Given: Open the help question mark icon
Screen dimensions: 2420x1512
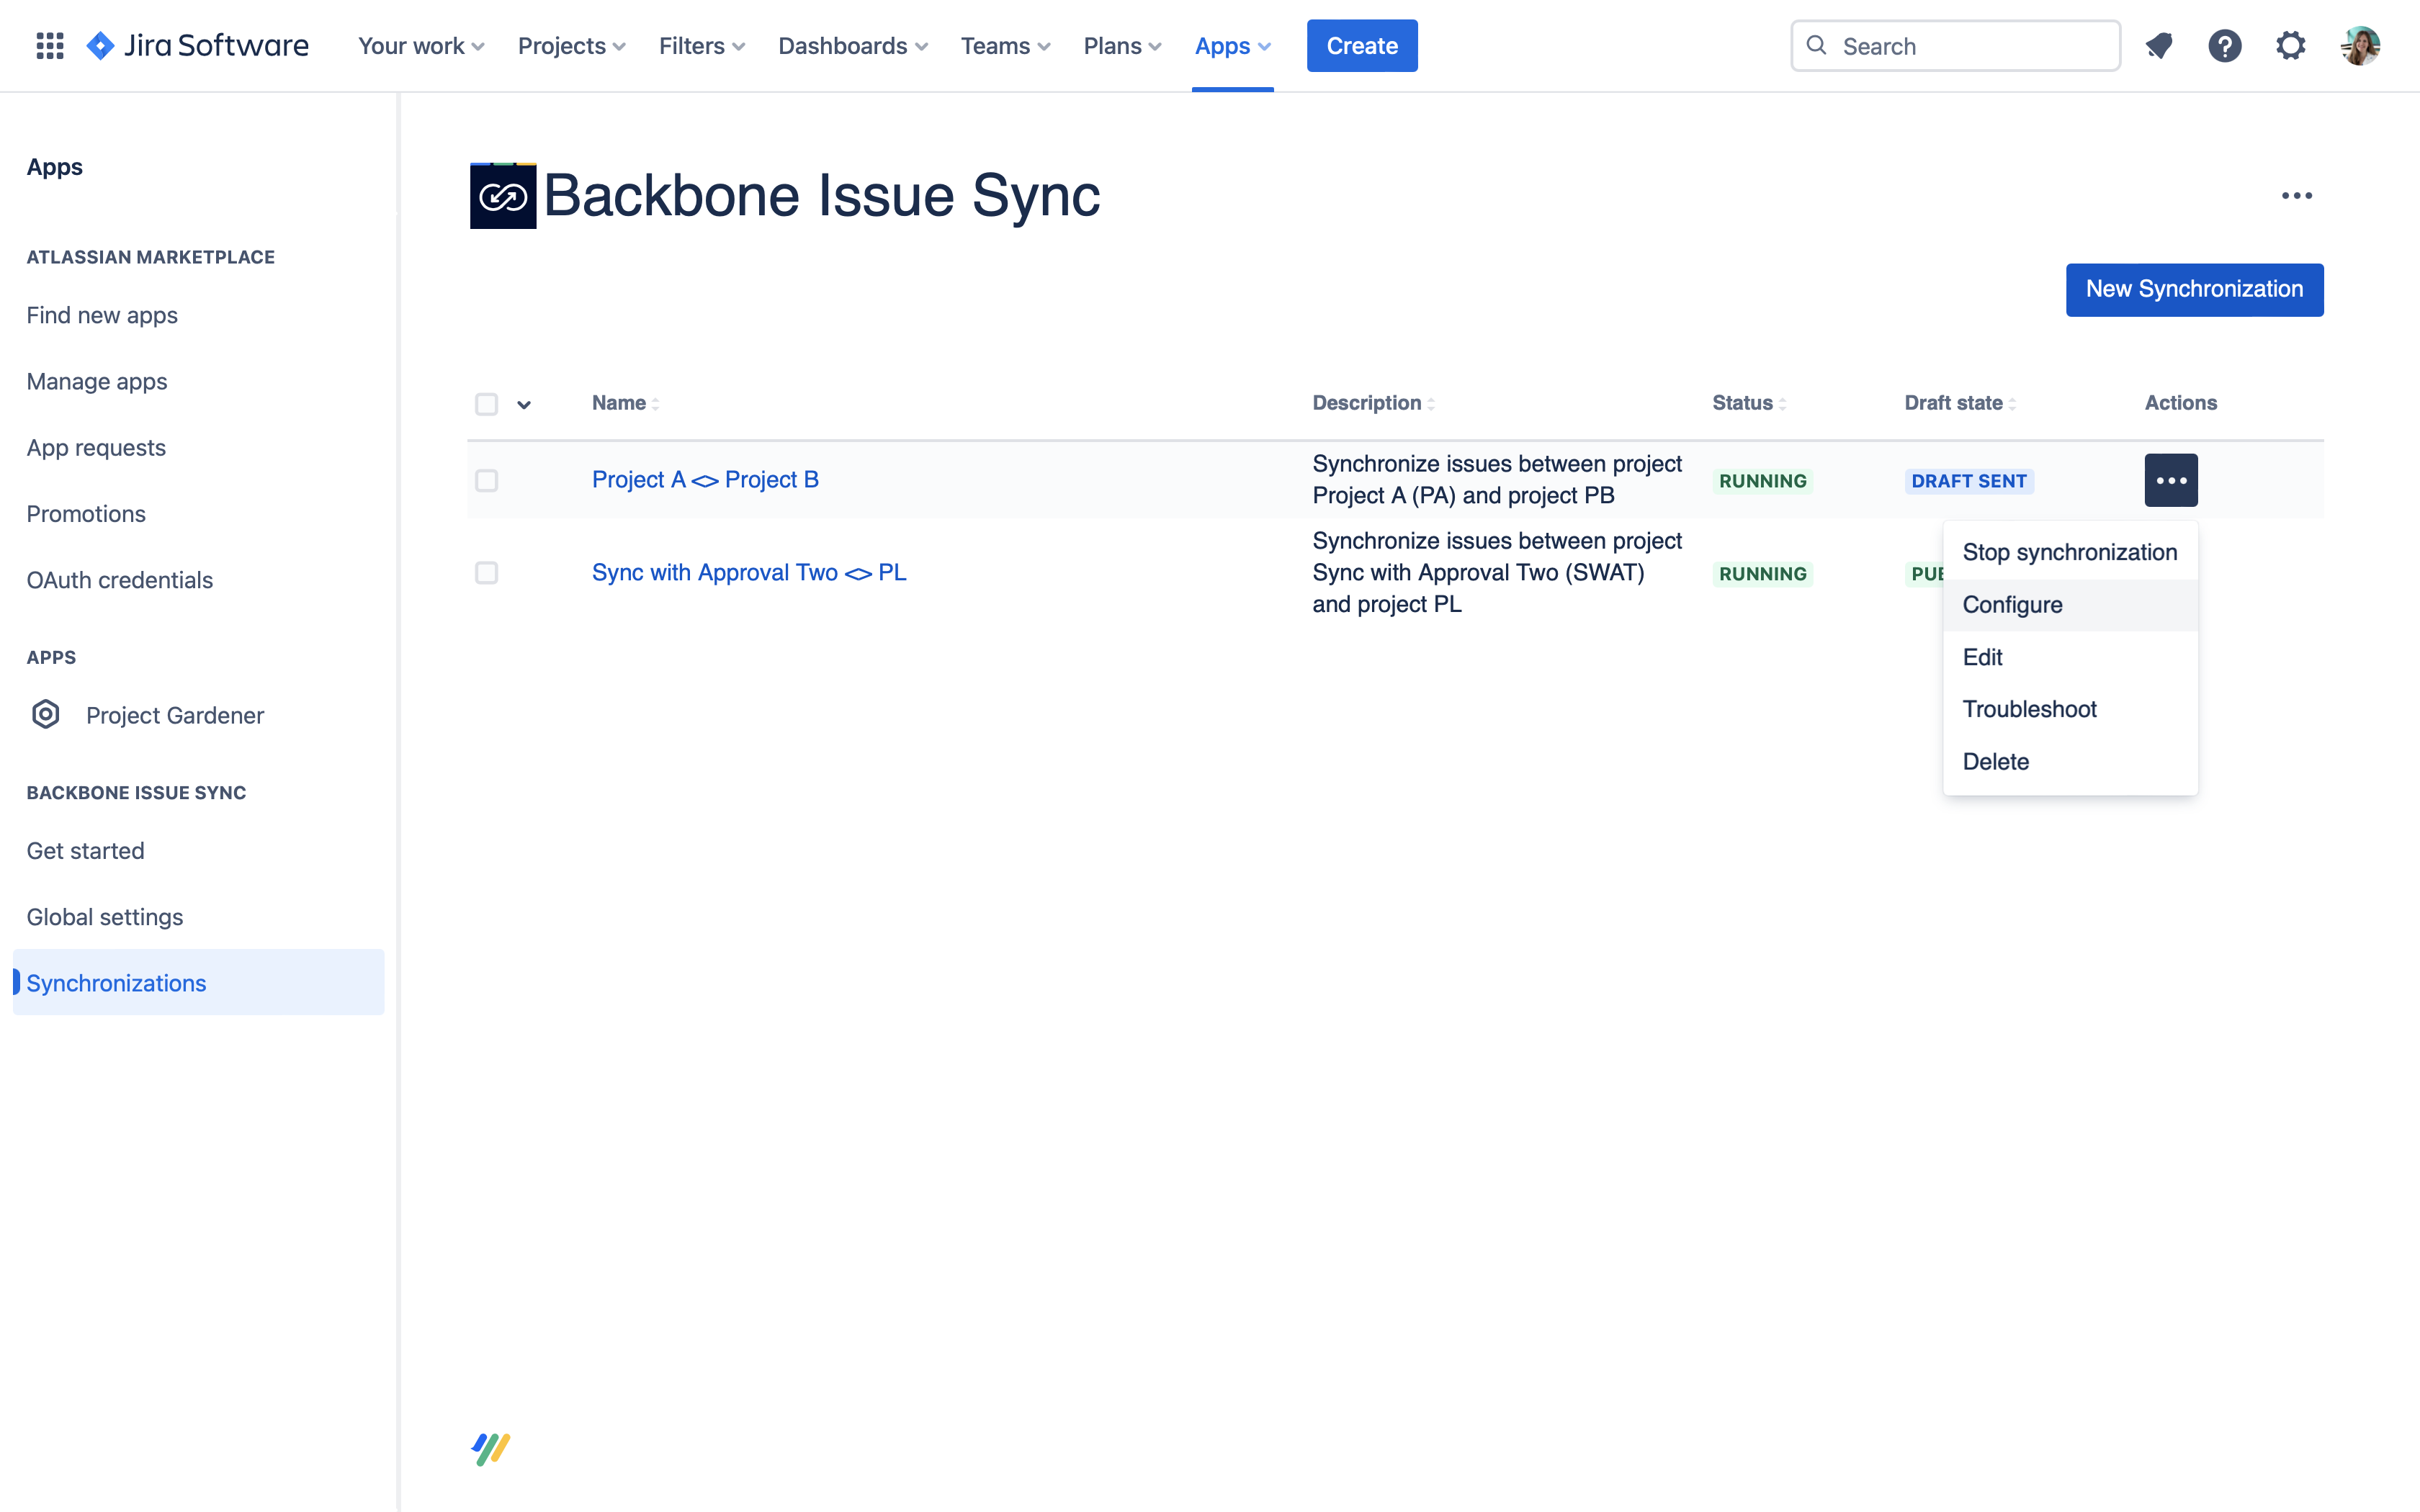Looking at the screenshot, I should (2224, 46).
